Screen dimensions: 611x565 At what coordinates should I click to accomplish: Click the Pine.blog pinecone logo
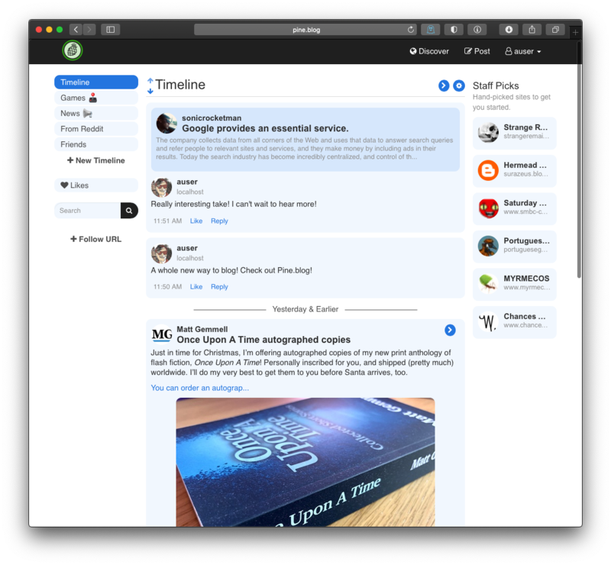[x=73, y=50]
